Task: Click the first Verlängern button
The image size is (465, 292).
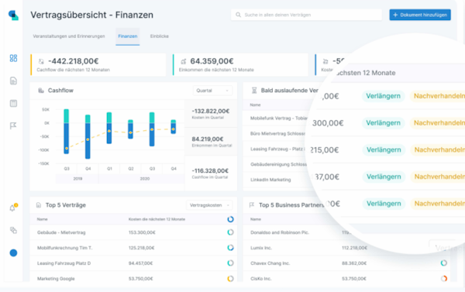Action: [x=383, y=96]
